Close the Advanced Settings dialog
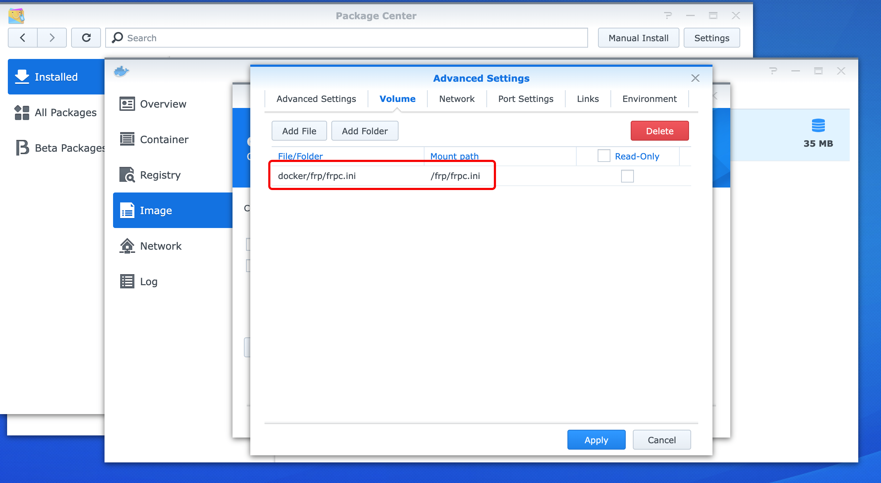Screen dimensions: 881x483 click(695, 78)
